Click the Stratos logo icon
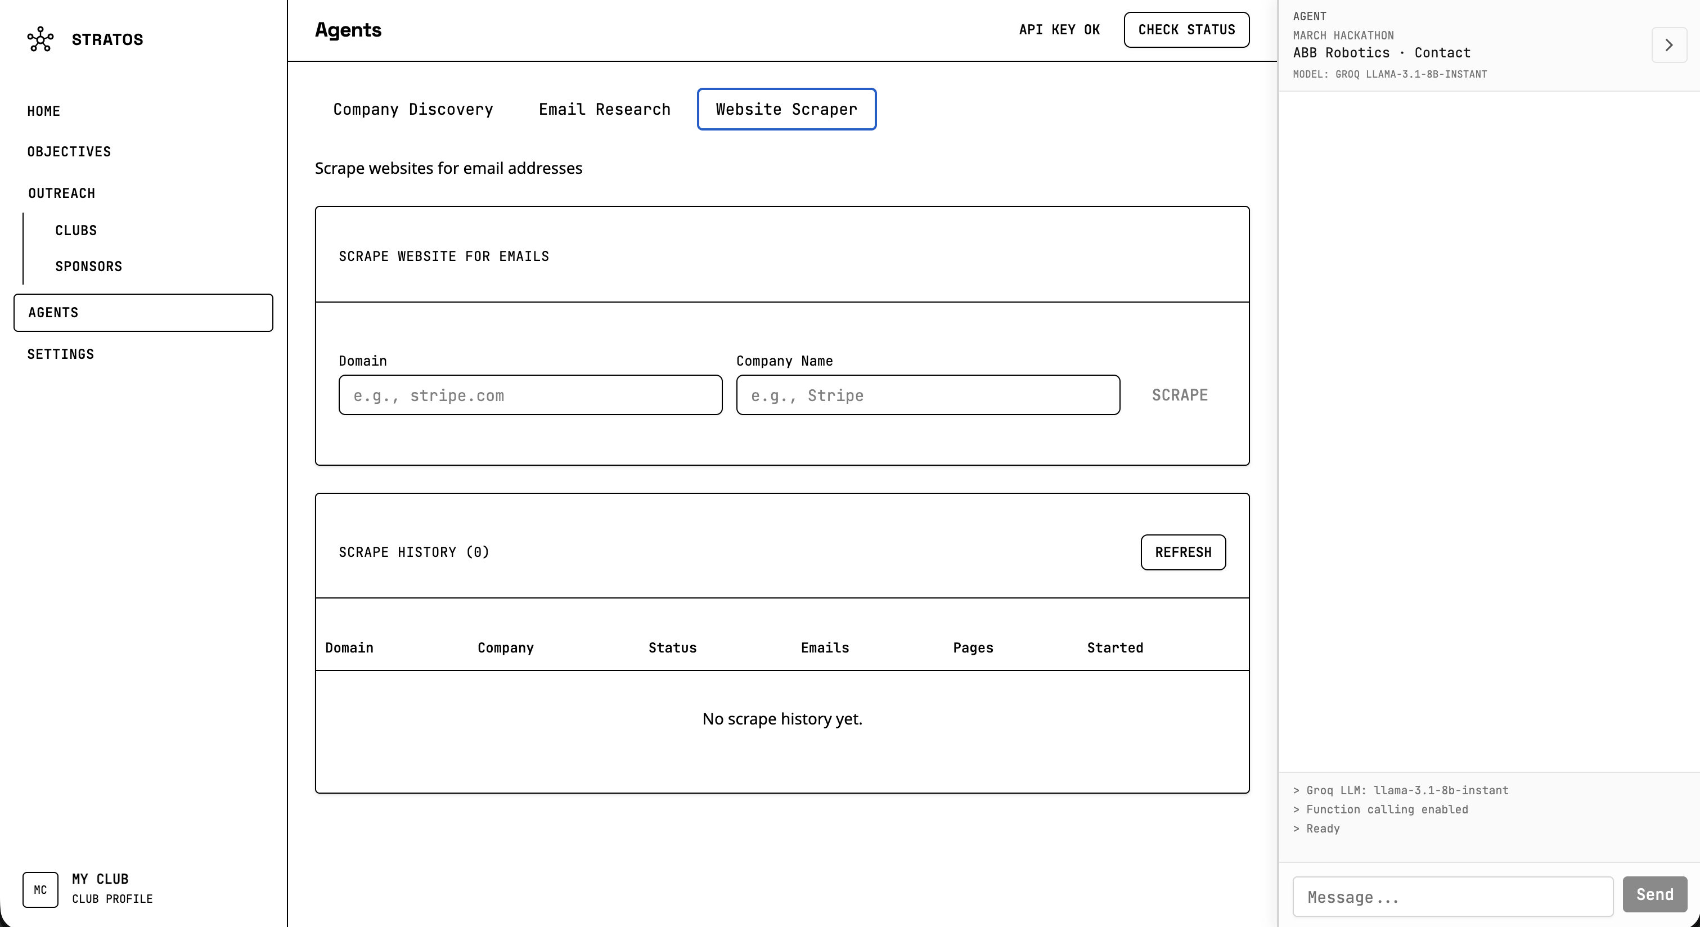Viewport: 1700px width, 927px height. click(x=41, y=39)
